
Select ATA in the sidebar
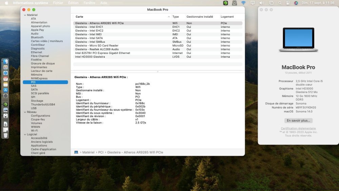34,19
